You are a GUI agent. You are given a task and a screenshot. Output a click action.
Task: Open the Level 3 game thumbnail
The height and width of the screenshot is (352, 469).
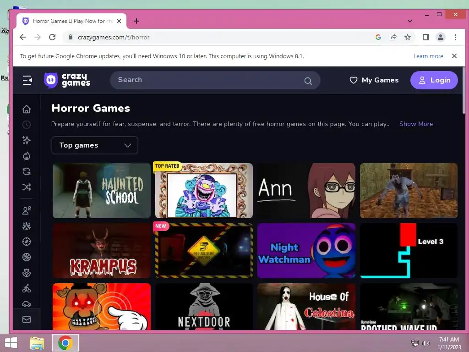(x=409, y=251)
